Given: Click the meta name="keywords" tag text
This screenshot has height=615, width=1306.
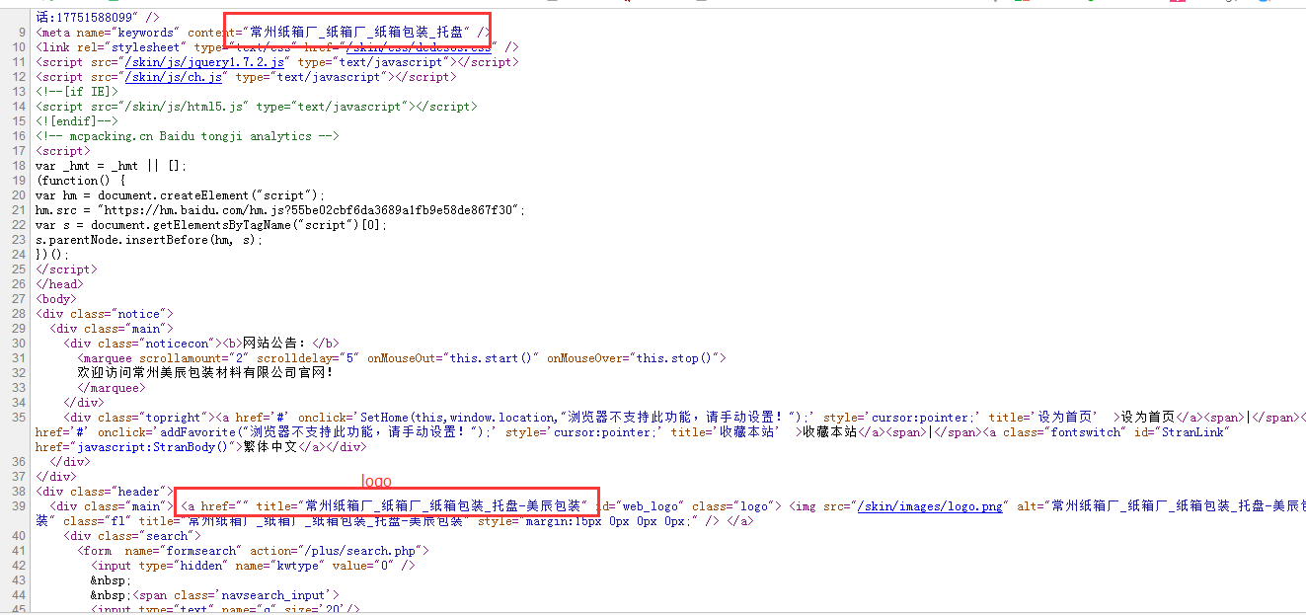Looking at the screenshot, I should click(x=263, y=32).
